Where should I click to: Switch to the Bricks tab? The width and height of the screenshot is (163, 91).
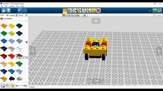click(x=5, y=15)
